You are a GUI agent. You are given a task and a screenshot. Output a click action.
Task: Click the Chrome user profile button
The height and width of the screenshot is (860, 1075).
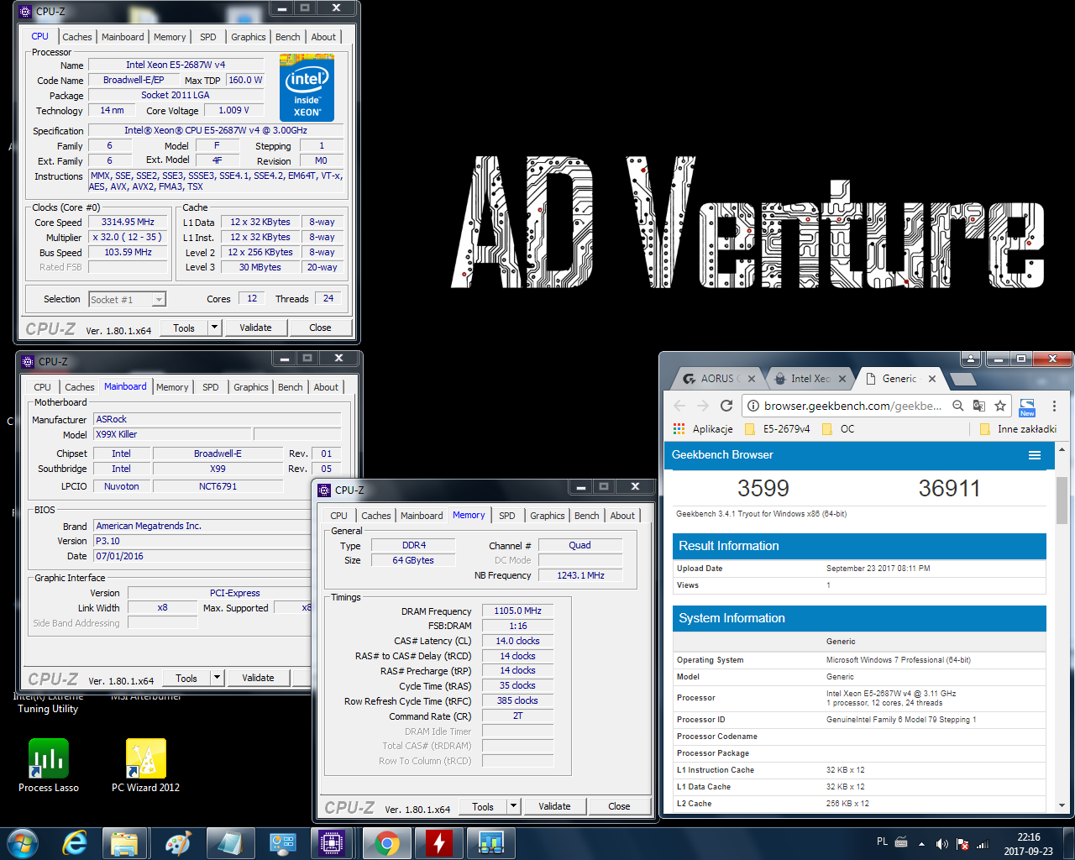tap(971, 359)
